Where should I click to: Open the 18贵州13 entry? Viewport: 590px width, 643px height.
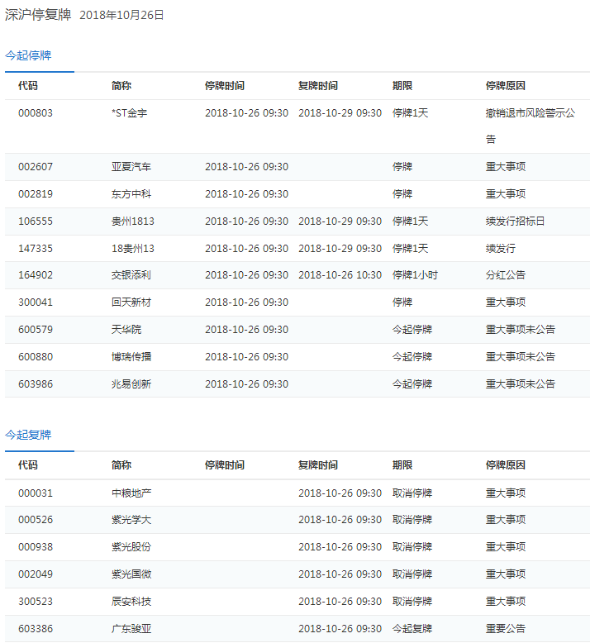[x=132, y=249]
